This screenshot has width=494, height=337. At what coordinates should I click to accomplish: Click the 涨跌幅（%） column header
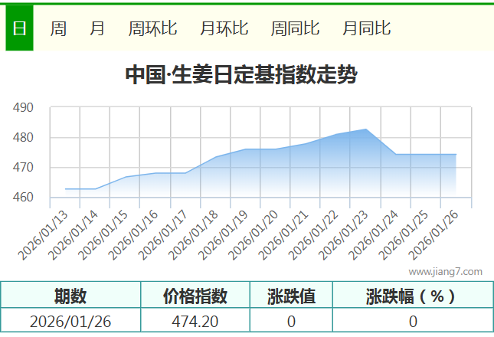pyautogui.click(x=412, y=296)
